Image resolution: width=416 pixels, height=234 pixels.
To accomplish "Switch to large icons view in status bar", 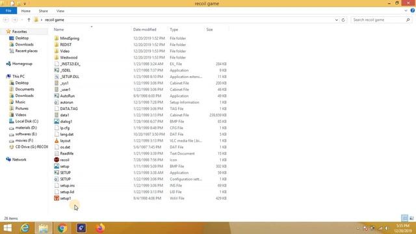I will (x=411, y=218).
